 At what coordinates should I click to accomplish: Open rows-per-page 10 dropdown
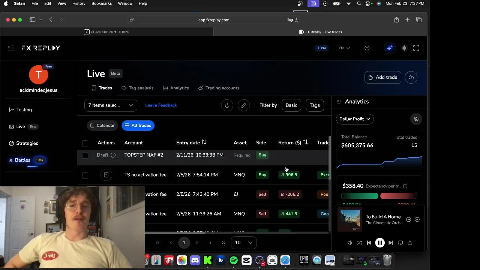coord(244,243)
